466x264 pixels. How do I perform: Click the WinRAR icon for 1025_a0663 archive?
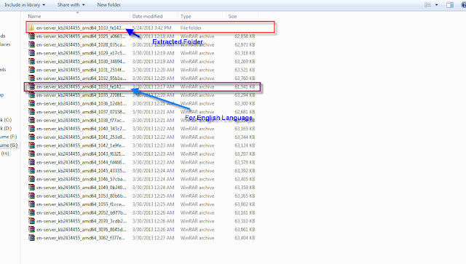point(31,36)
